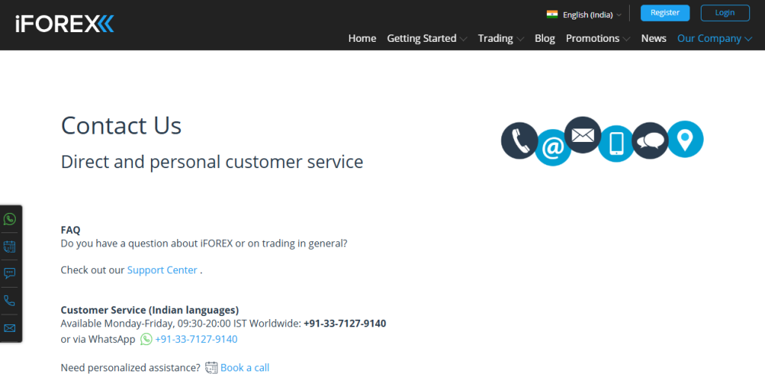Click the Login button
Viewport: 765px width, 387px height.
(x=725, y=13)
